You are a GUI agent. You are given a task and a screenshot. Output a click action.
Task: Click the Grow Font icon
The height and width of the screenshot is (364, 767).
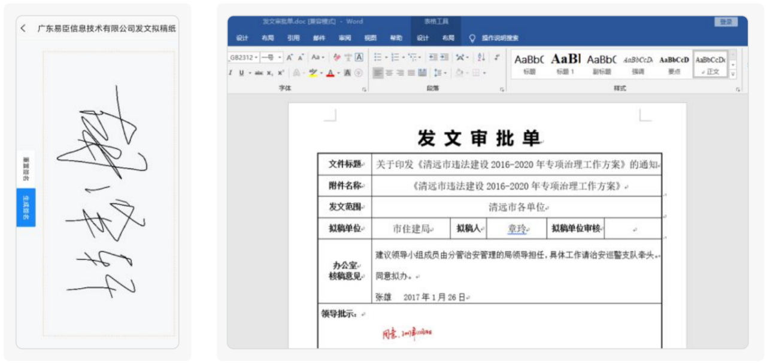click(289, 57)
